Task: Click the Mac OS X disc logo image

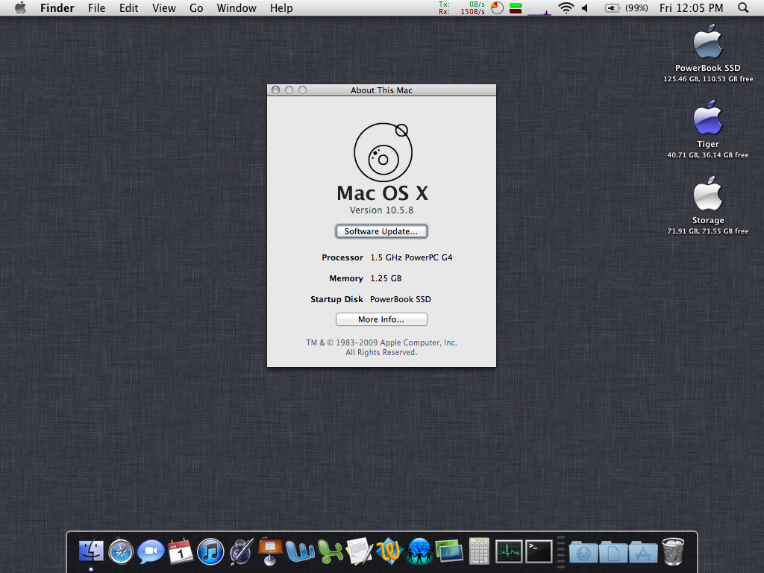Action: 383,152
